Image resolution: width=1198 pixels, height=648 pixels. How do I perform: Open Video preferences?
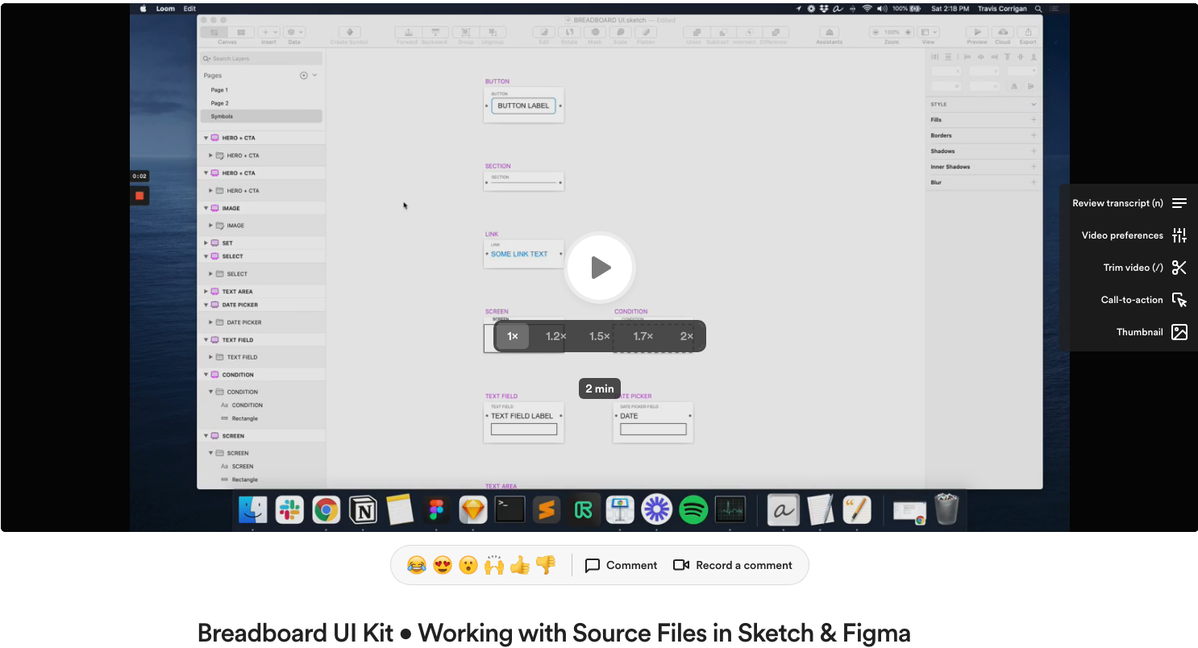[1134, 235]
